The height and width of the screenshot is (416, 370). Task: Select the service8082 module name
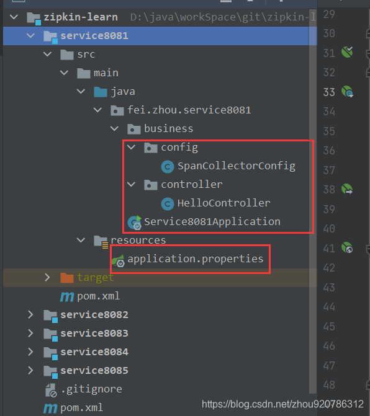[94, 315]
